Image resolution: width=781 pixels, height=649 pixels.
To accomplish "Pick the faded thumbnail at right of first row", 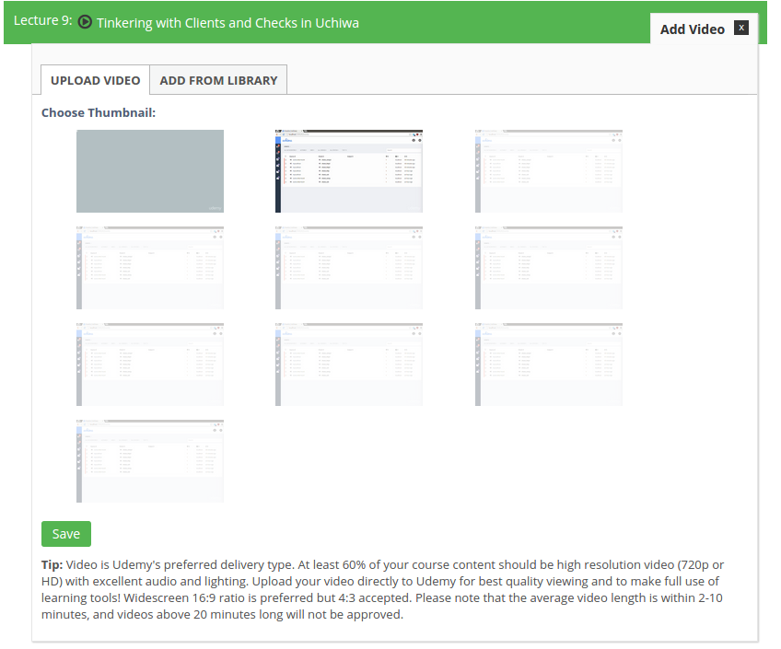I will click(x=548, y=171).
